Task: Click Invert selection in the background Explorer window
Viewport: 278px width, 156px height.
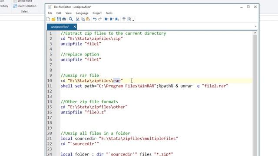Action: tap(25, 6)
